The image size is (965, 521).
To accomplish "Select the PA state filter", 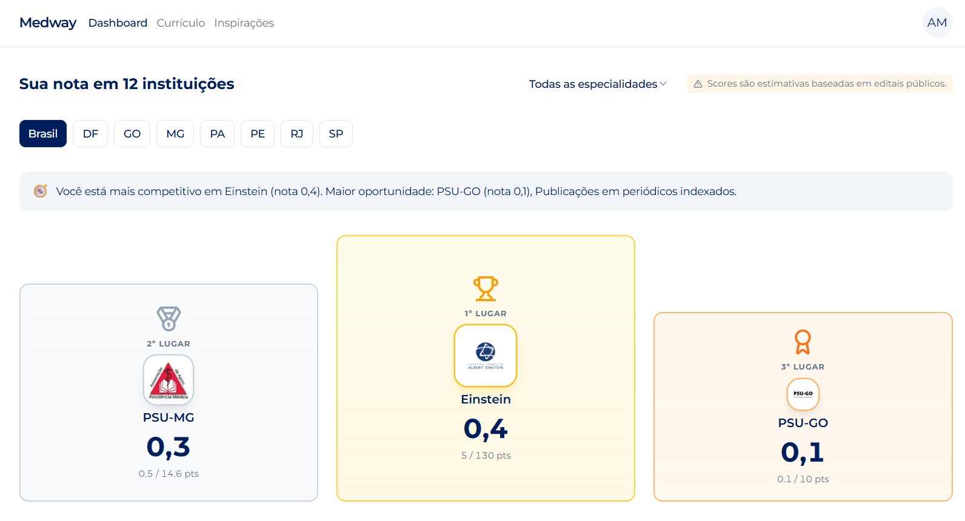I will coord(218,133).
